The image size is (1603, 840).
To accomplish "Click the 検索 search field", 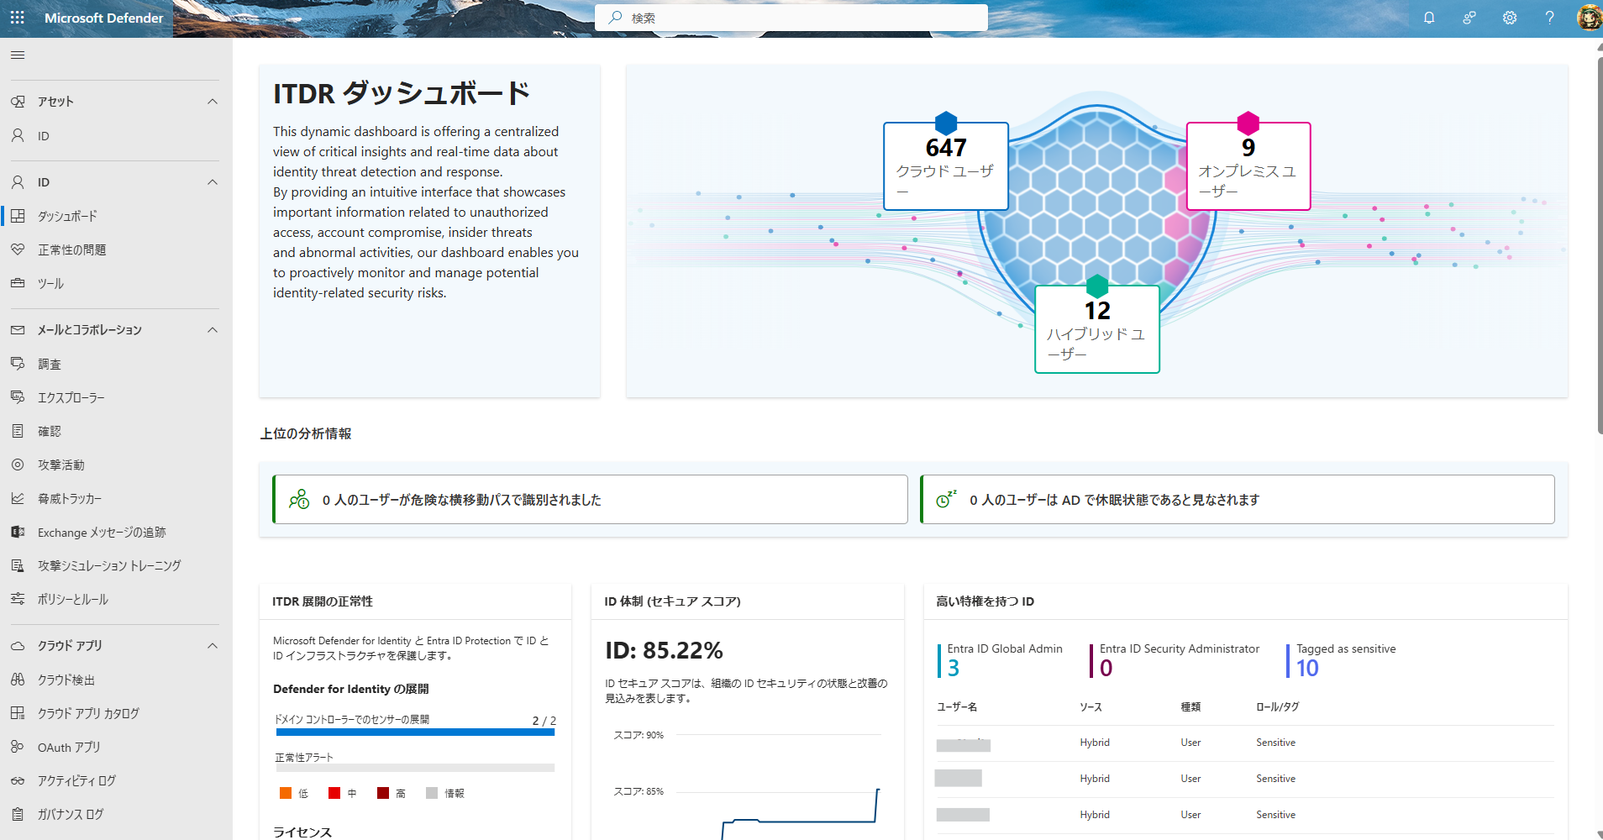I will click(x=791, y=17).
